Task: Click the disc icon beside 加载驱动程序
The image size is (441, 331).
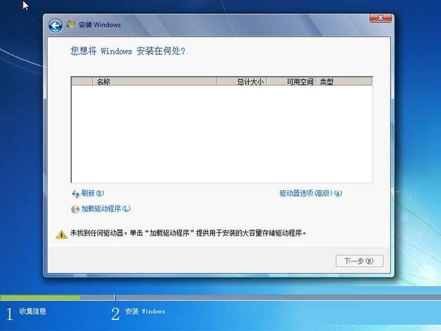Action: click(75, 209)
